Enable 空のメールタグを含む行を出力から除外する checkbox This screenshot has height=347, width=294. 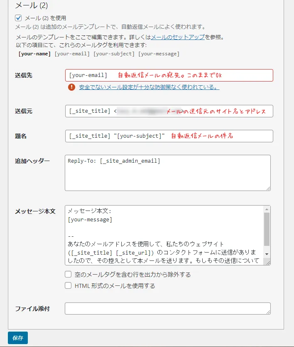coord(68,275)
